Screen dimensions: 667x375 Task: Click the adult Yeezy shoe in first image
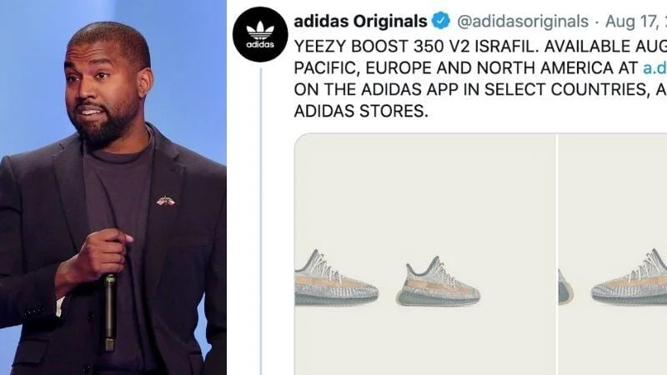(336, 277)
